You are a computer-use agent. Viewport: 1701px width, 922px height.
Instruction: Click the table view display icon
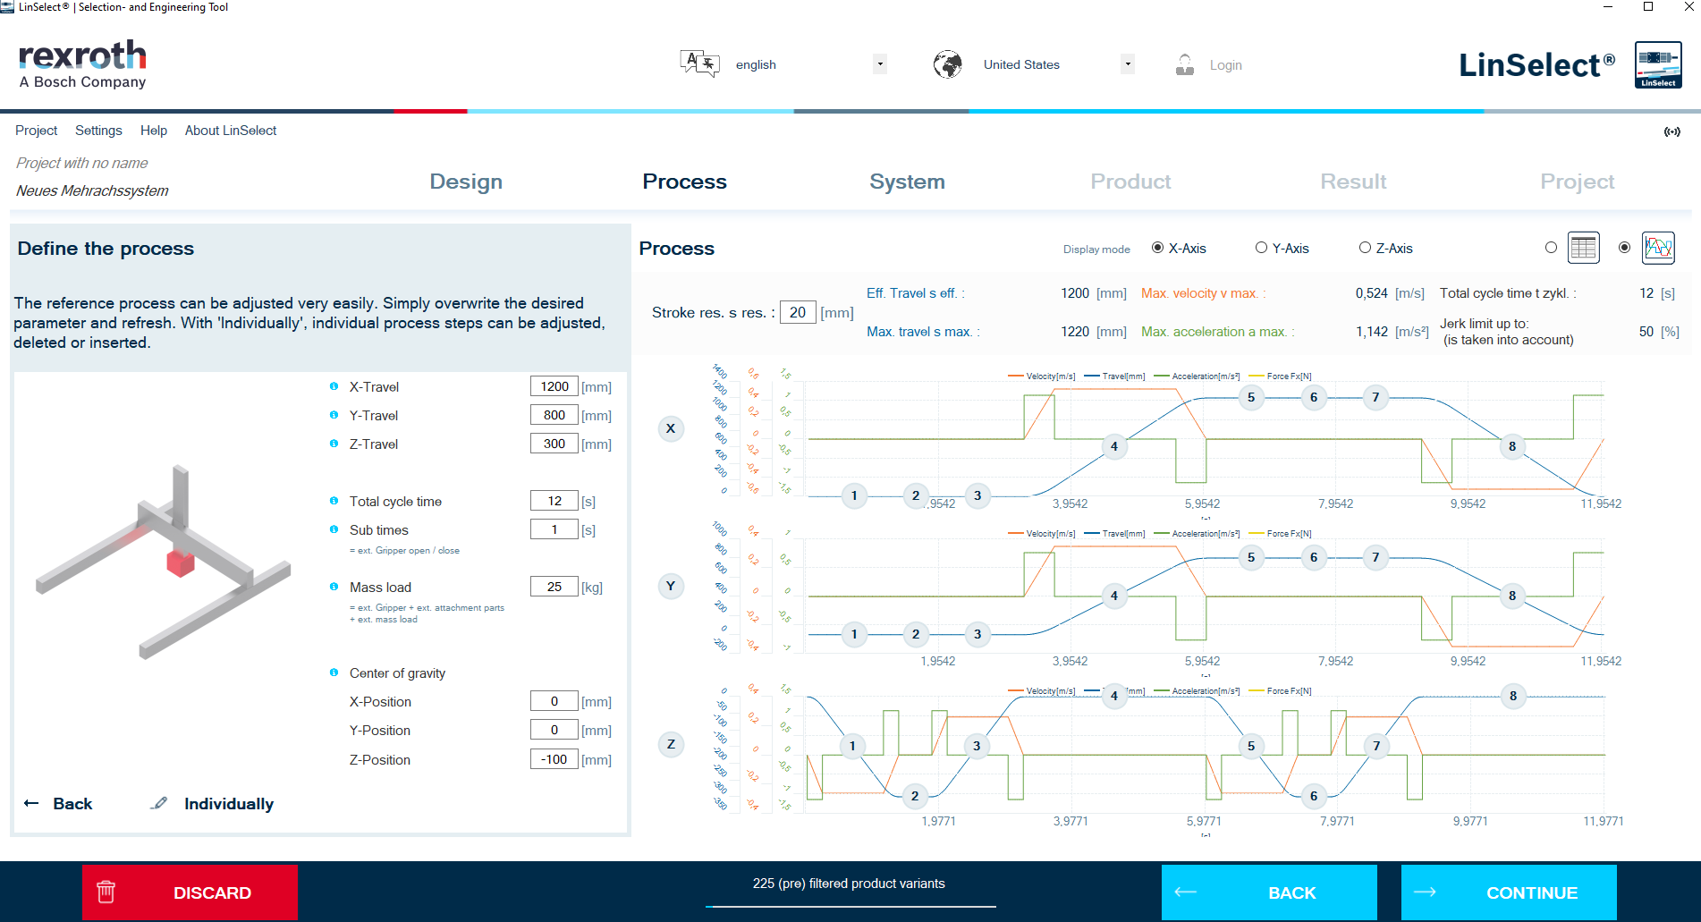pos(1583,248)
